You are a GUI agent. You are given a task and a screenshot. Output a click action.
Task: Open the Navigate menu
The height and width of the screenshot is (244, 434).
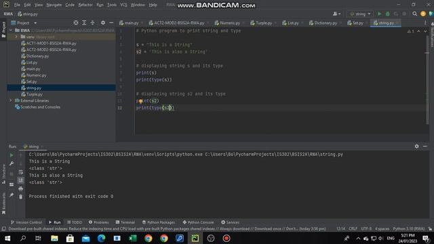[x=54, y=5]
